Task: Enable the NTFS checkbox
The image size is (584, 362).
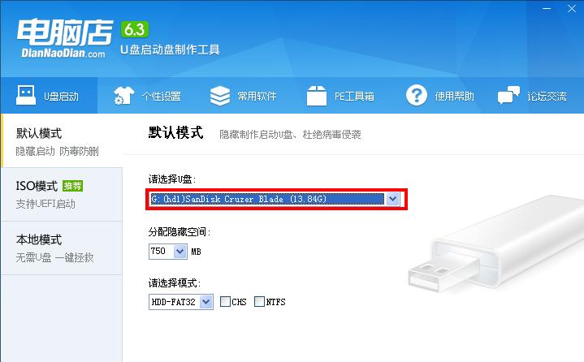Action: [x=259, y=301]
